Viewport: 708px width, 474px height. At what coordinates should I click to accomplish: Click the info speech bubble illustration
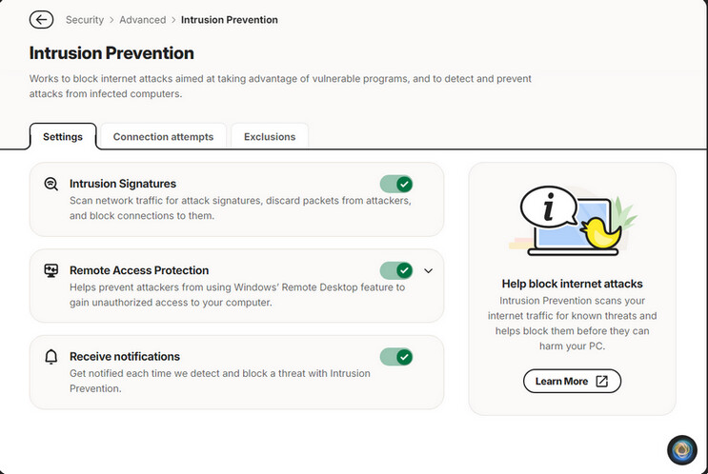click(548, 208)
